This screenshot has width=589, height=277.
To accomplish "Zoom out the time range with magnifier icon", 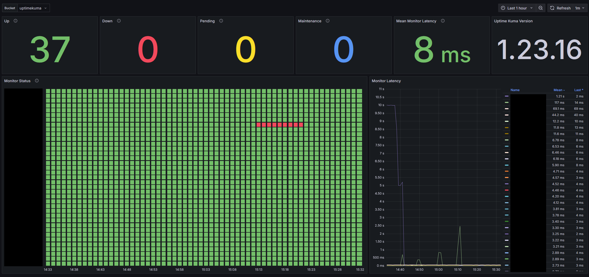I will tap(541, 8).
